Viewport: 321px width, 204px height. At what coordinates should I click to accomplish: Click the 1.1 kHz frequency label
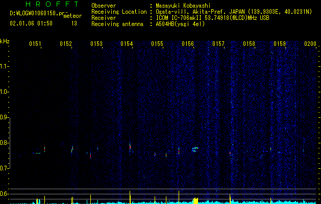pyautogui.click(x=4, y=66)
